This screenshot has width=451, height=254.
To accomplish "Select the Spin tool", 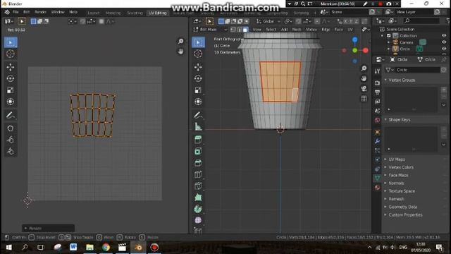I will 198,209.
